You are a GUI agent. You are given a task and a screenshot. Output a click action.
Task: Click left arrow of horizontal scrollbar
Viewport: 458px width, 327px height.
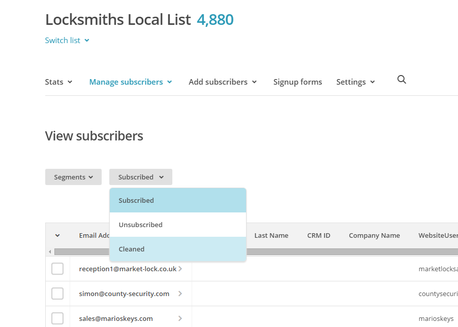50,252
